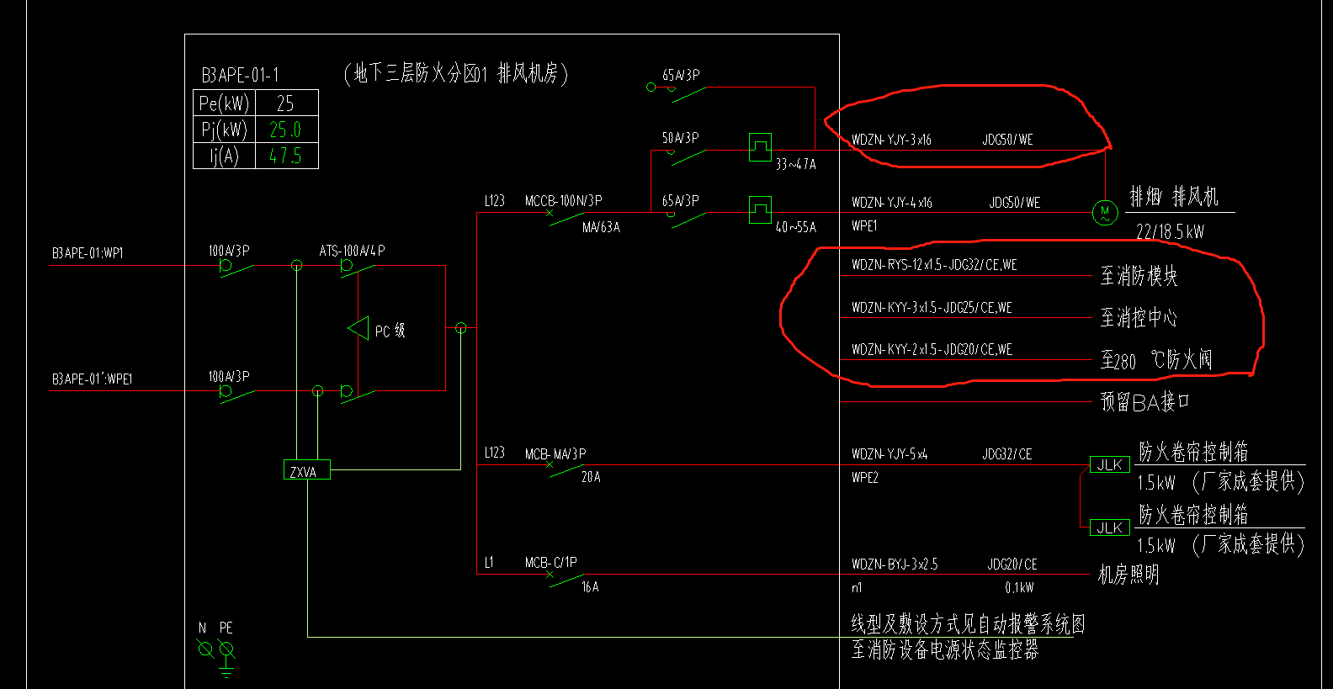Select the B3APE-01':WPE1 incoming line label

click(93, 379)
